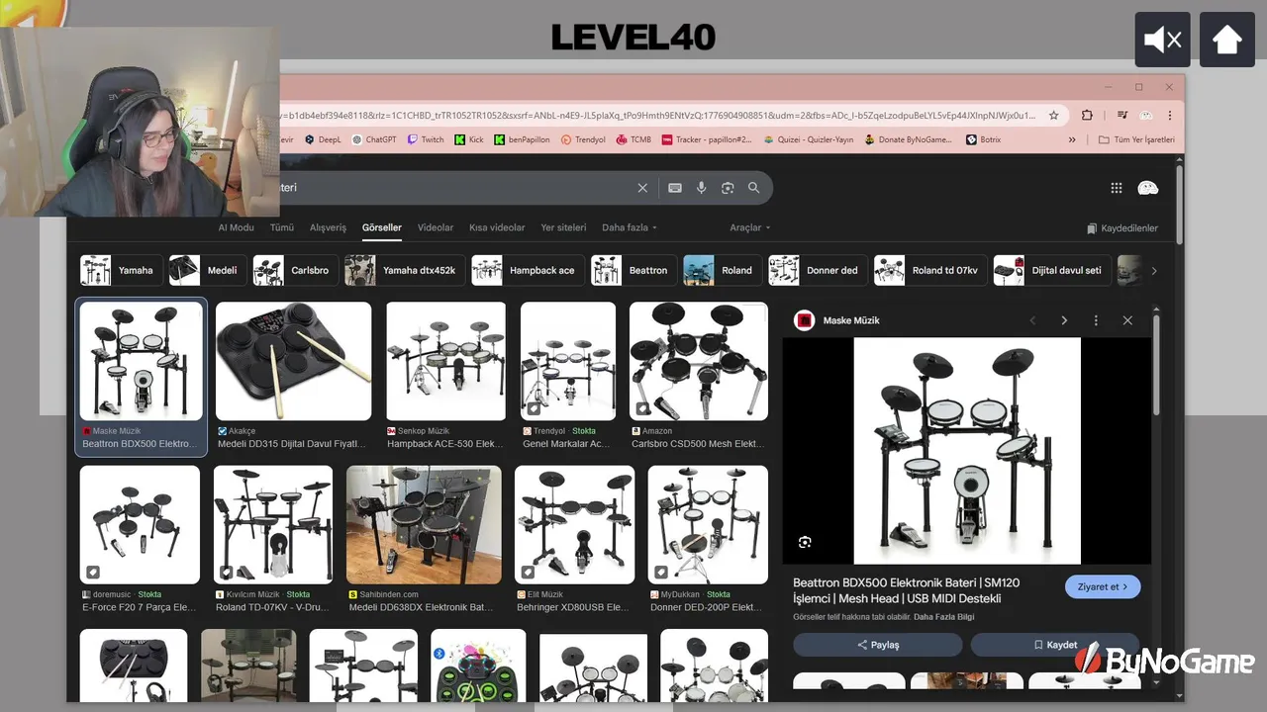The height and width of the screenshot is (712, 1267).
Task: Filter by the Yamaha chip
Action: (122, 270)
